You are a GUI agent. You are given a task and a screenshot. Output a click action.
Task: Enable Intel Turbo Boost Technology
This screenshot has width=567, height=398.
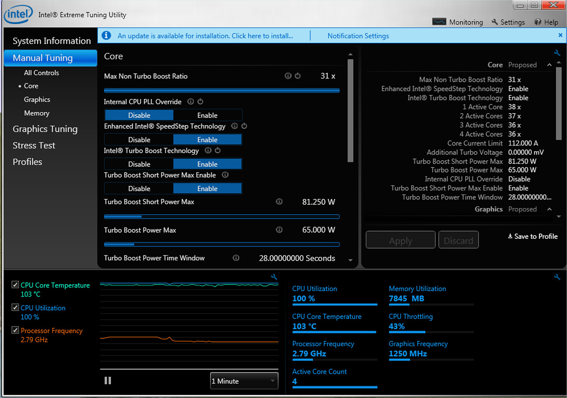click(x=207, y=164)
